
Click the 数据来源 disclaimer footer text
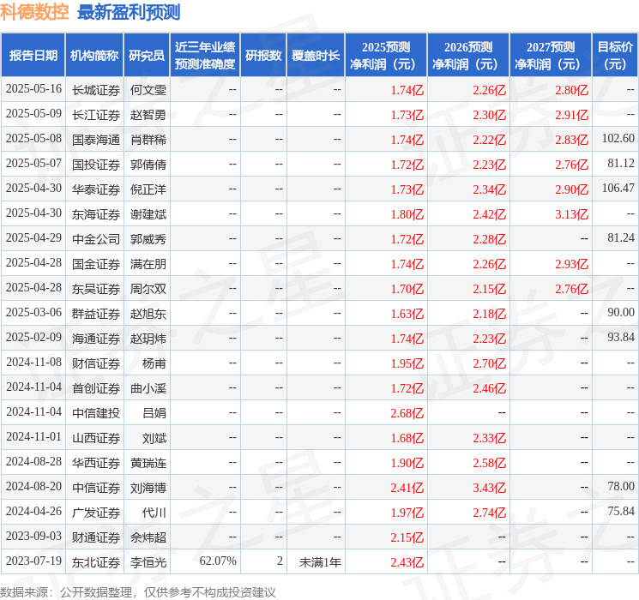(x=138, y=591)
